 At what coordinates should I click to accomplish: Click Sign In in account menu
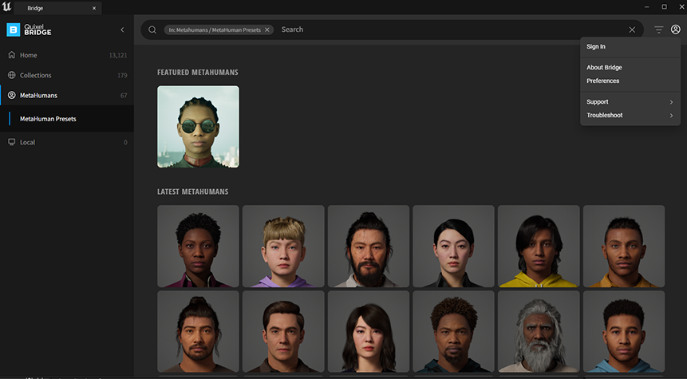[x=596, y=47]
